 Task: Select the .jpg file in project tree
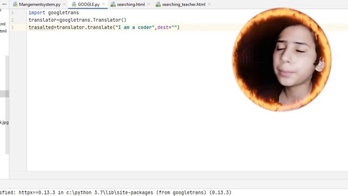pos(4,122)
